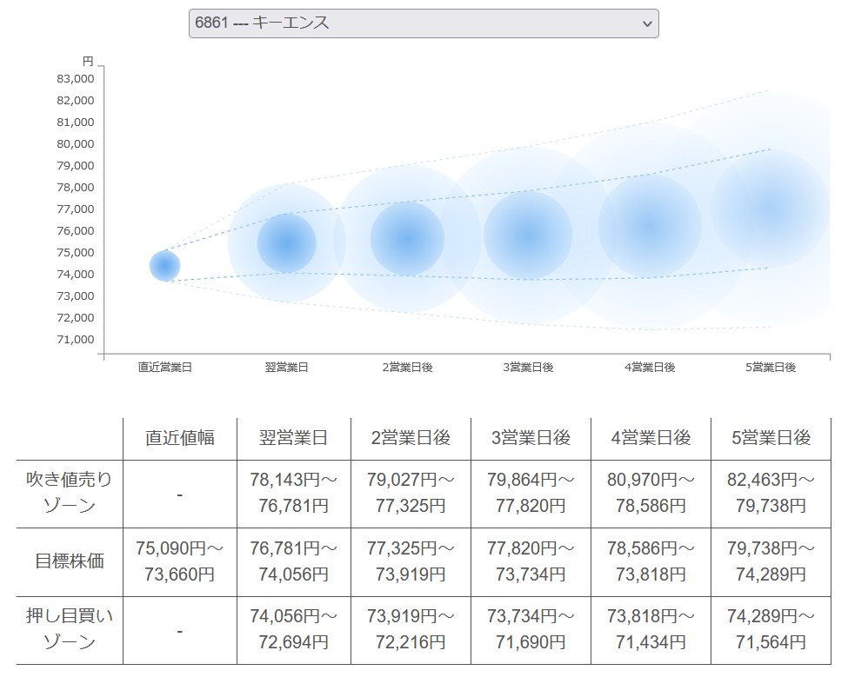Click the 4営業日後 bubble in chart

tap(650, 226)
